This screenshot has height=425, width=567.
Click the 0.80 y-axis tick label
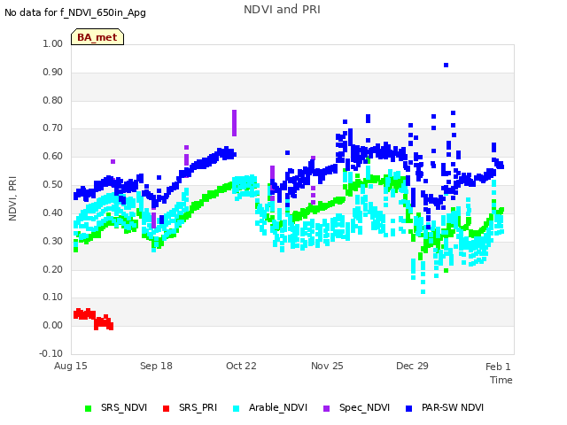pyautogui.click(x=53, y=100)
